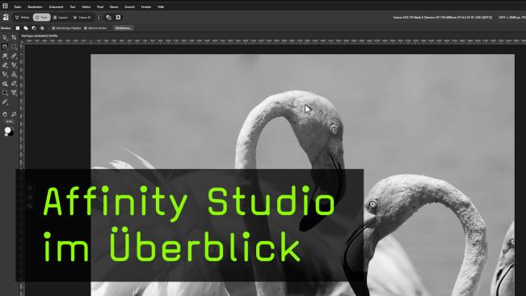Select the Elliptical Marquee tool

tap(5, 47)
